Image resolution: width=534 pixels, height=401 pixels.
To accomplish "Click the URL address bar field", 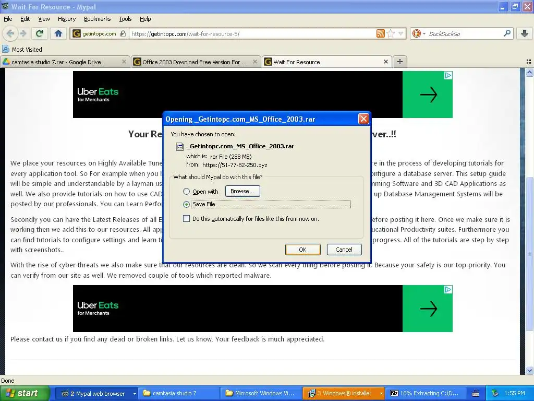I will pos(252,33).
